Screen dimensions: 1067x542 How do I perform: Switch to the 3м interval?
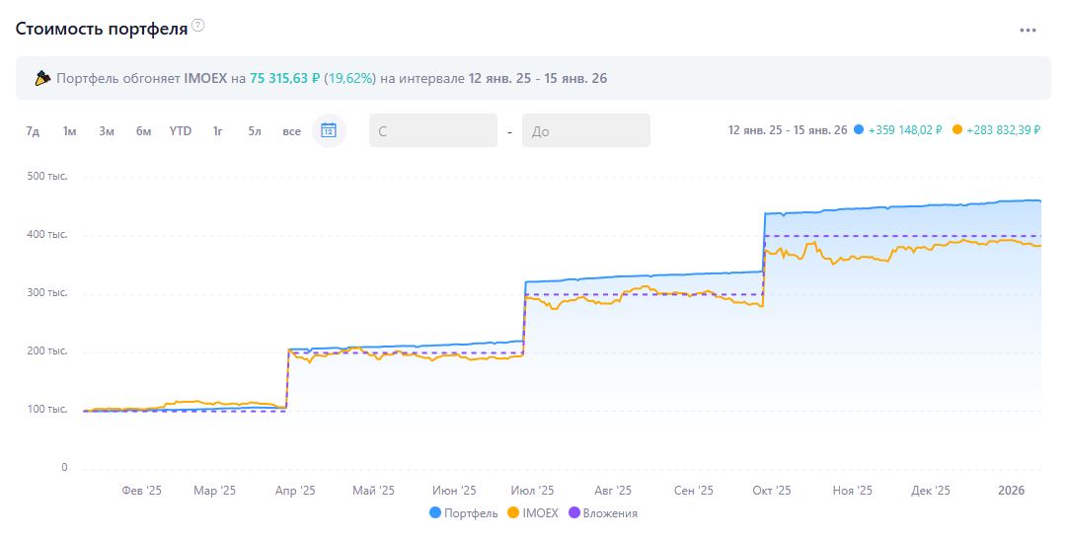(x=107, y=131)
